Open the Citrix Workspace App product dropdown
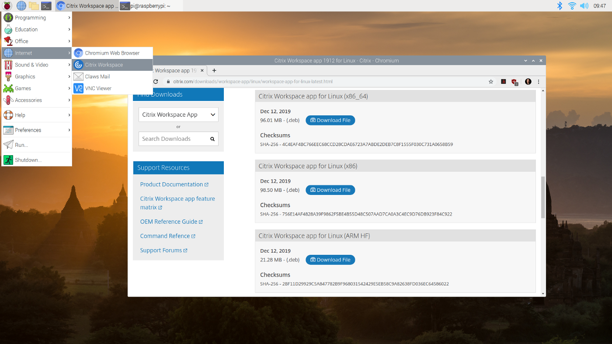 [178, 114]
